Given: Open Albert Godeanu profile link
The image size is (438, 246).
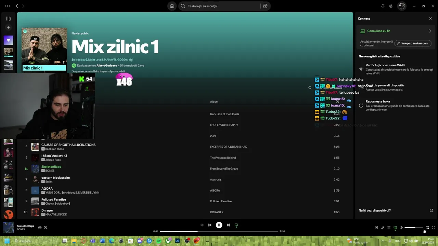Looking at the screenshot, I should (x=107, y=66).
